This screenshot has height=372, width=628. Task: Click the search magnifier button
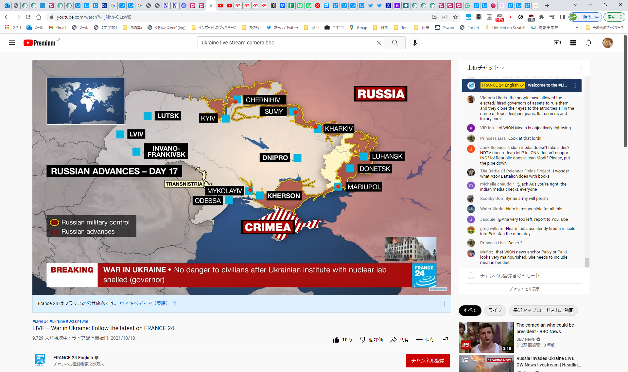click(x=395, y=43)
